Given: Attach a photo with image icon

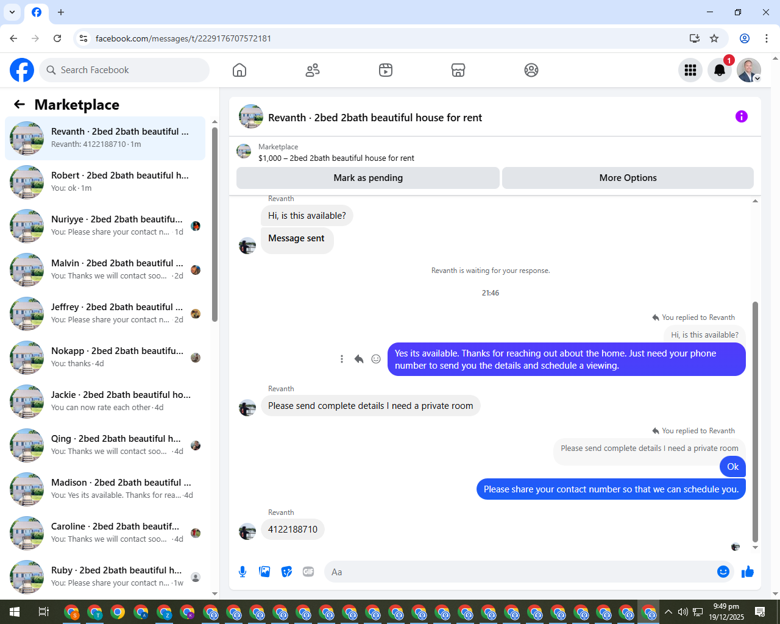Looking at the screenshot, I should coord(264,572).
